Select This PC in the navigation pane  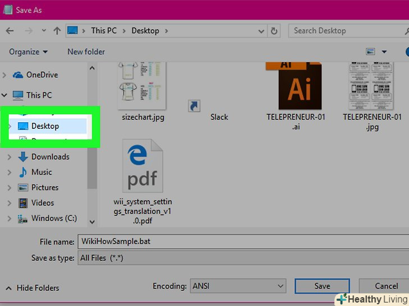click(39, 95)
